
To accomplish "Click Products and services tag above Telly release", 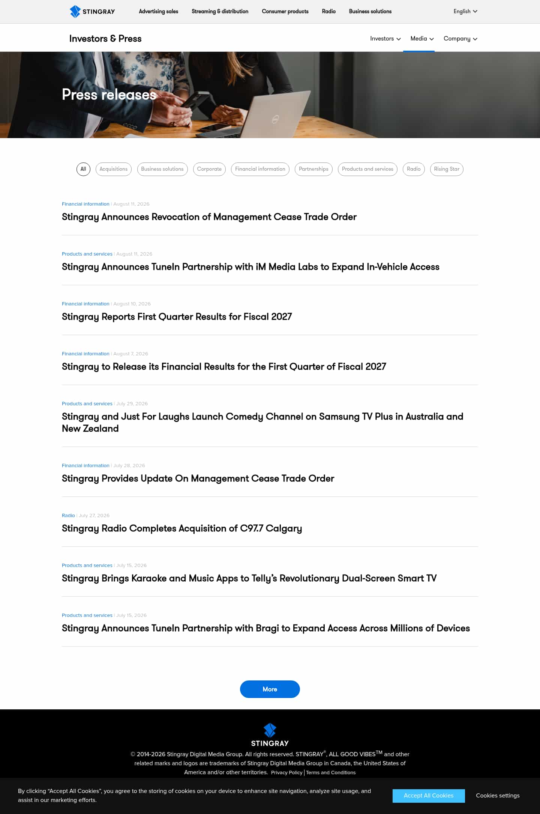I will pyautogui.click(x=87, y=566).
